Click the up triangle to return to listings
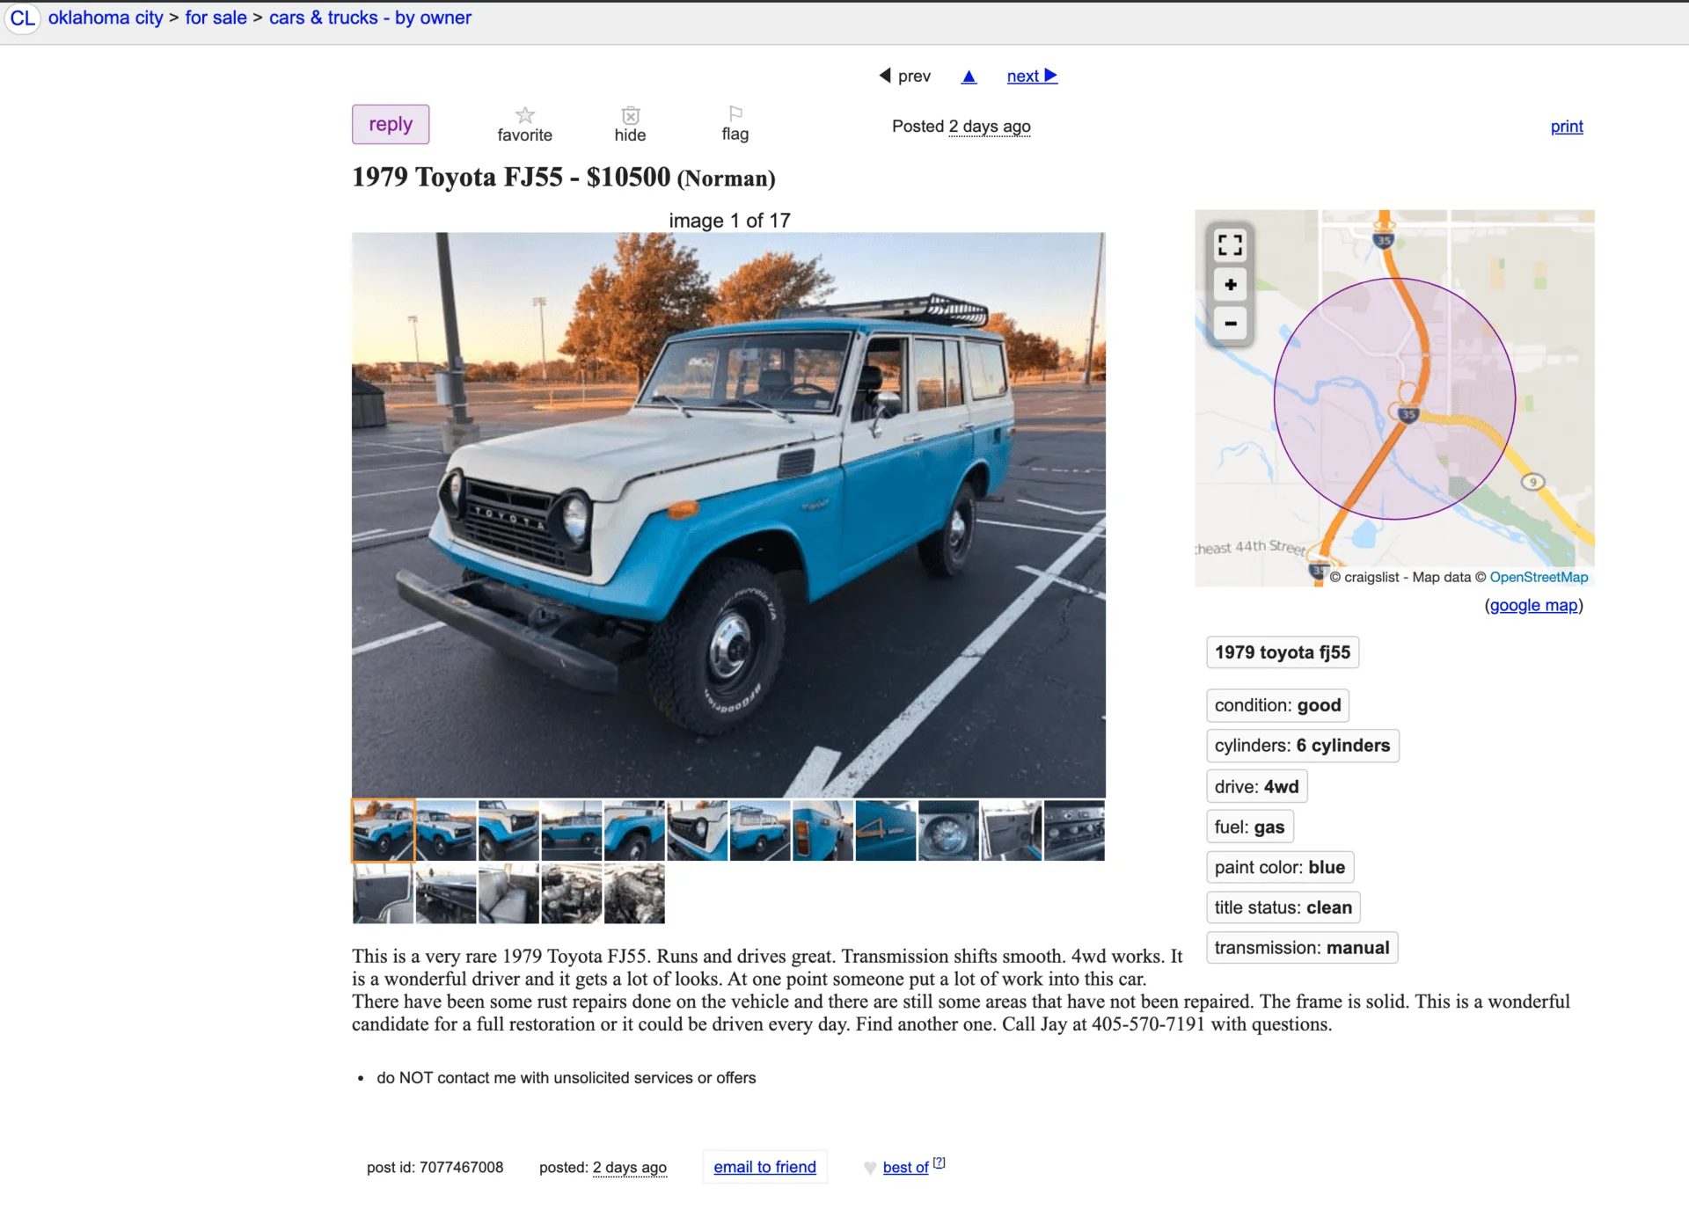 (x=969, y=76)
